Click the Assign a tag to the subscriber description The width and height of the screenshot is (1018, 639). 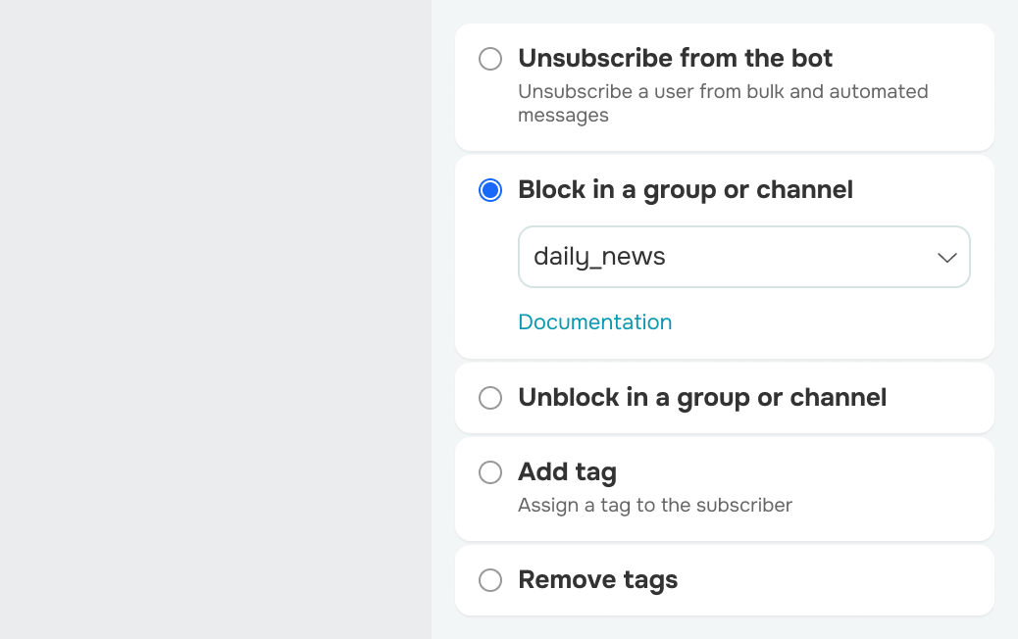654,506
